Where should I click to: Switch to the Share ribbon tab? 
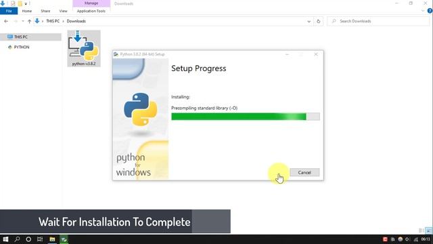[45, 11]
